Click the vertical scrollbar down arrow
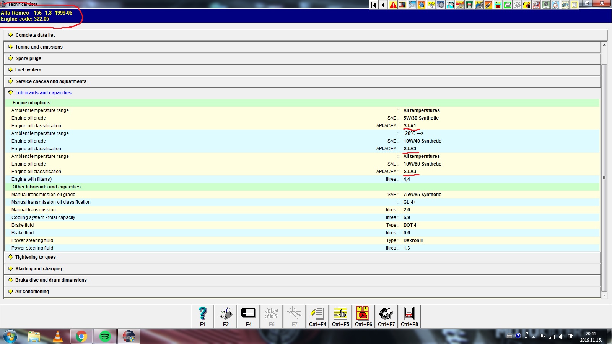This screenshot has height=344, width=612. 604,295
